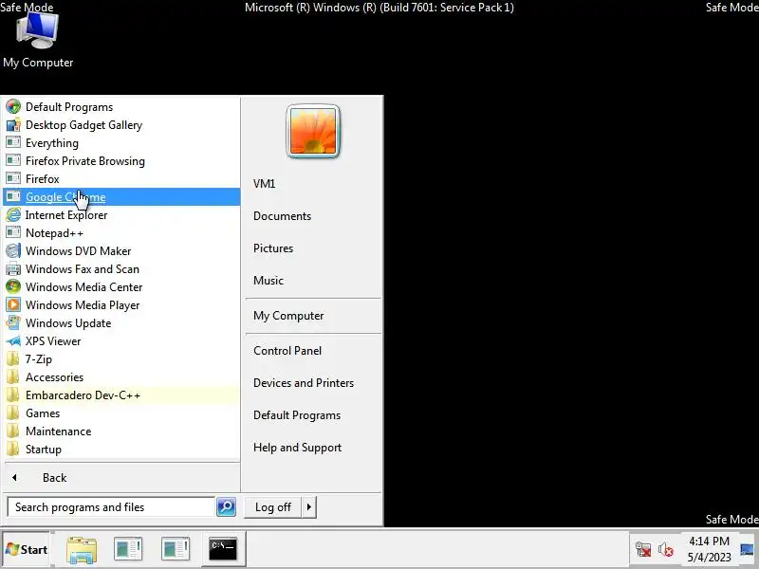
Task: Launch Windows Media Center
Action: tap(121, 287)
